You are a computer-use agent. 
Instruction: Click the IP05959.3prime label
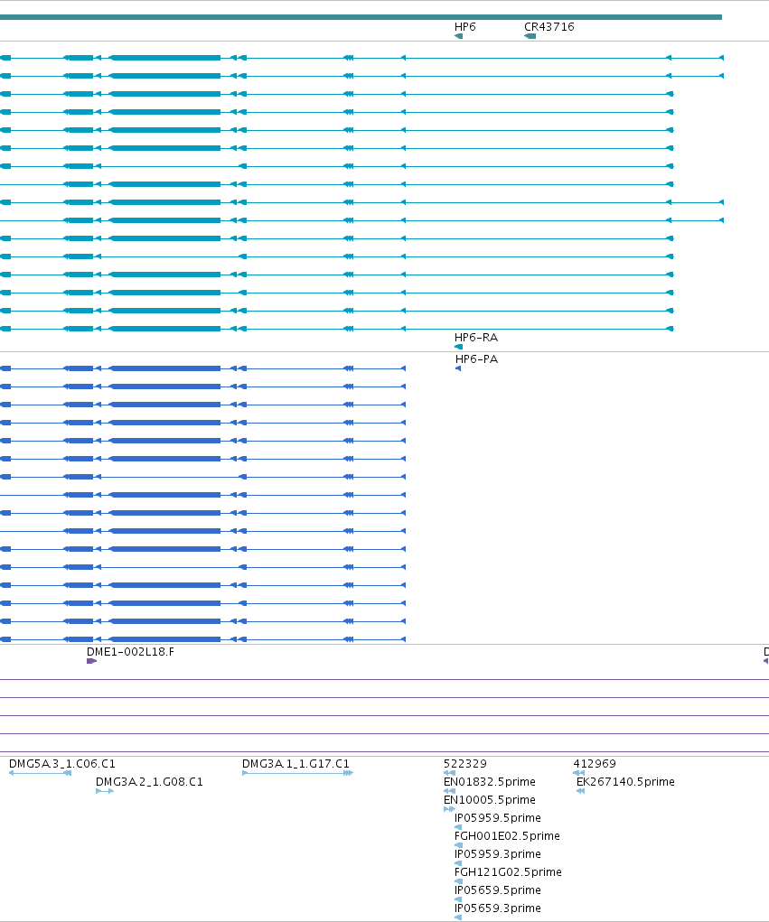(498, 854)
